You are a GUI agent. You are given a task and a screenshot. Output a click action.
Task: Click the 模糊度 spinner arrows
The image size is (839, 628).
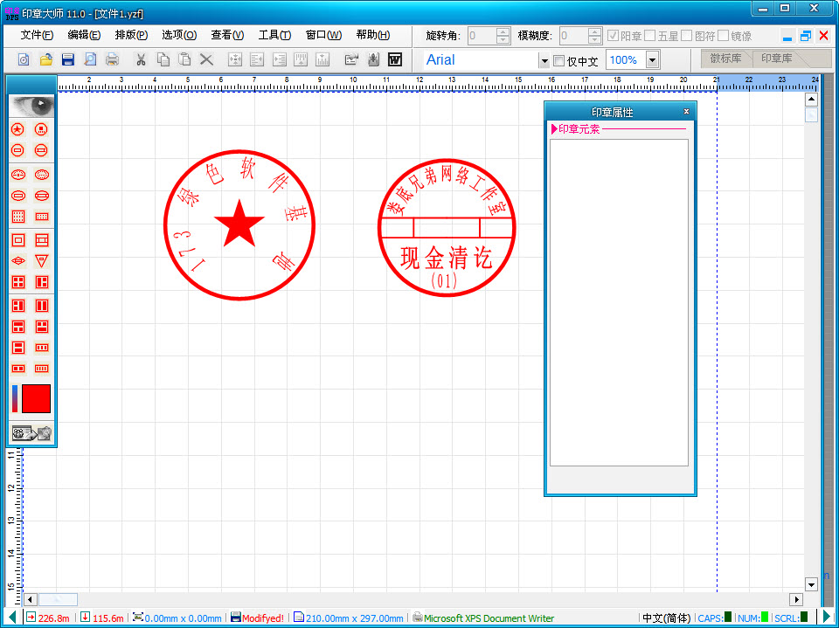tap(594, 36)
